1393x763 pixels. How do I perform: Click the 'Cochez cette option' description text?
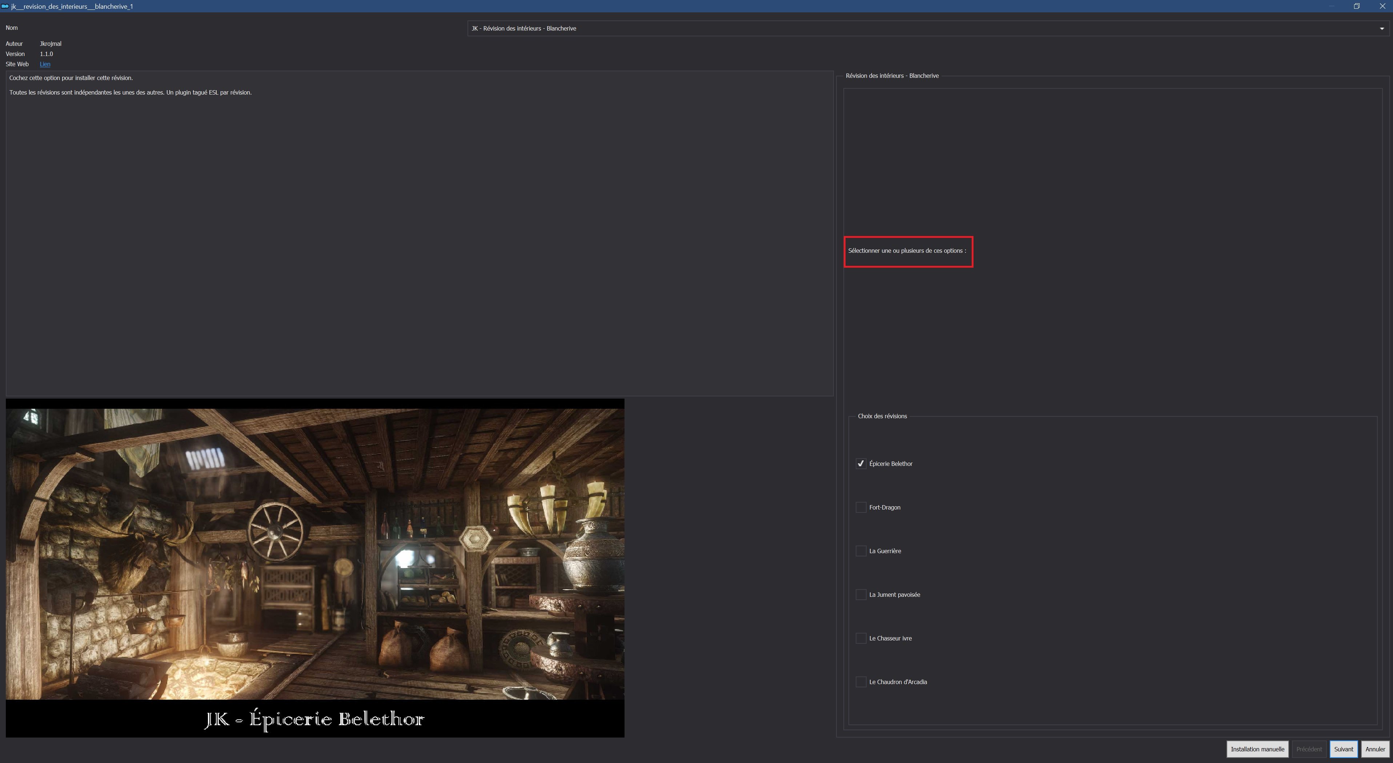coord(71,78)
